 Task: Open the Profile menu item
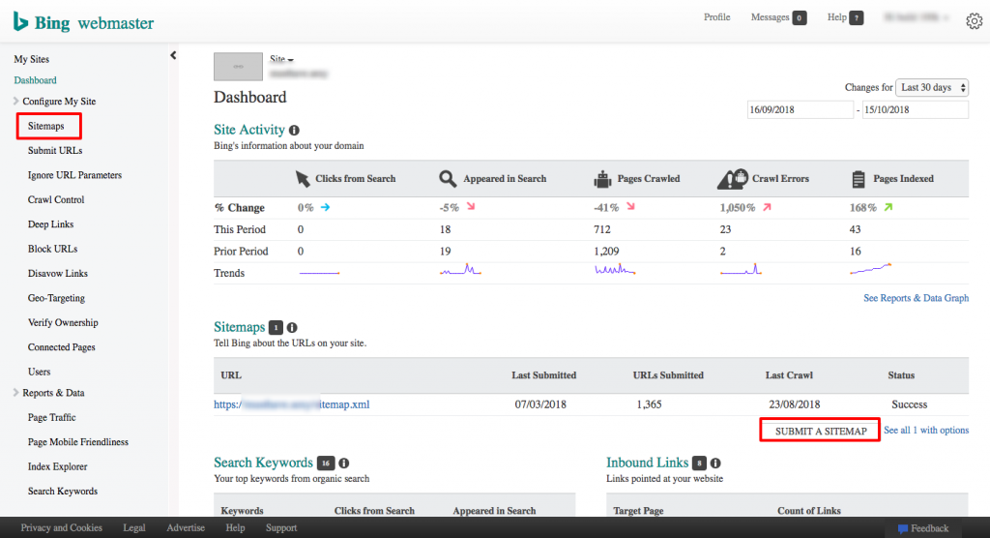pyautogui.click(x=716, y=17)
